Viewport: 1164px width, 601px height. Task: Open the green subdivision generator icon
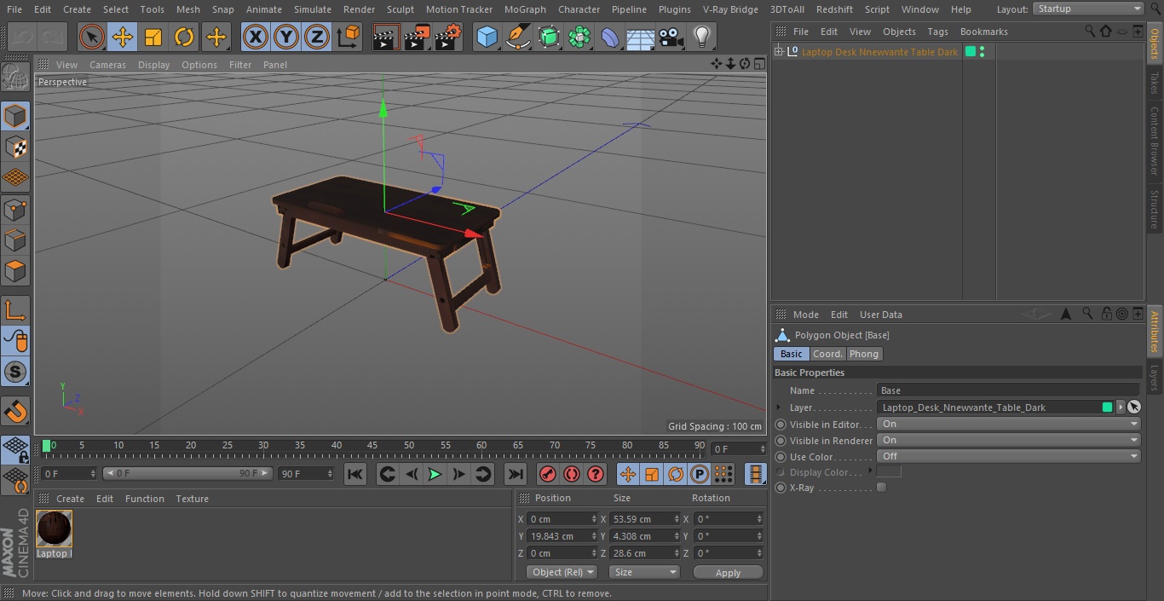tap(549, 37)
